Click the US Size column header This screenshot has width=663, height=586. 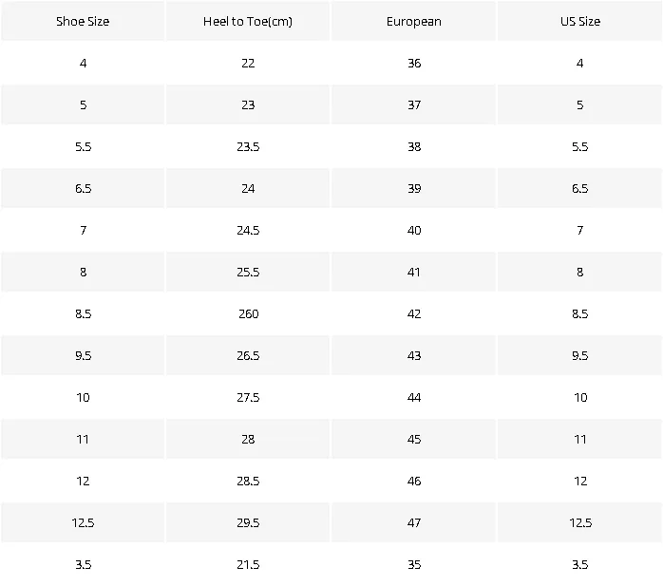[580, 21]
